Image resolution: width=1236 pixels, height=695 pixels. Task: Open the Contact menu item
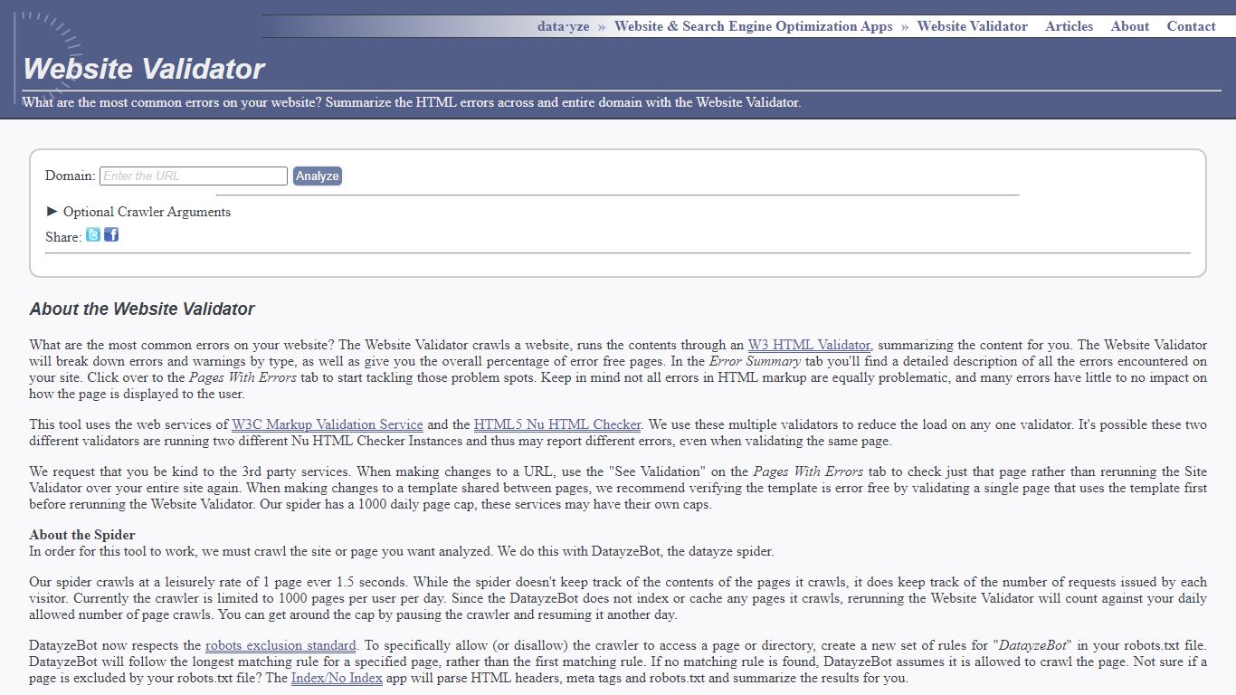pyautogui.click(x=1192, y=26)
